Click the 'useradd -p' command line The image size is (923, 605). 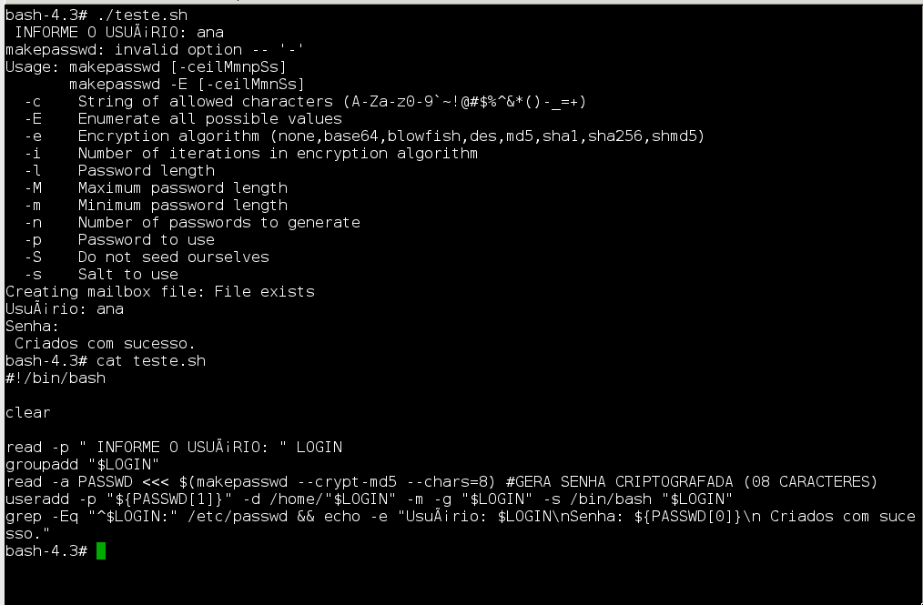pyautogui.click(x=369, y=499)
